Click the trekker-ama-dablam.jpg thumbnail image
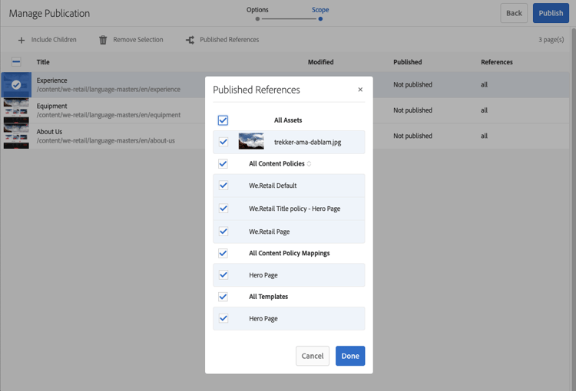This screenshot has height=391, width=576. 251,141
